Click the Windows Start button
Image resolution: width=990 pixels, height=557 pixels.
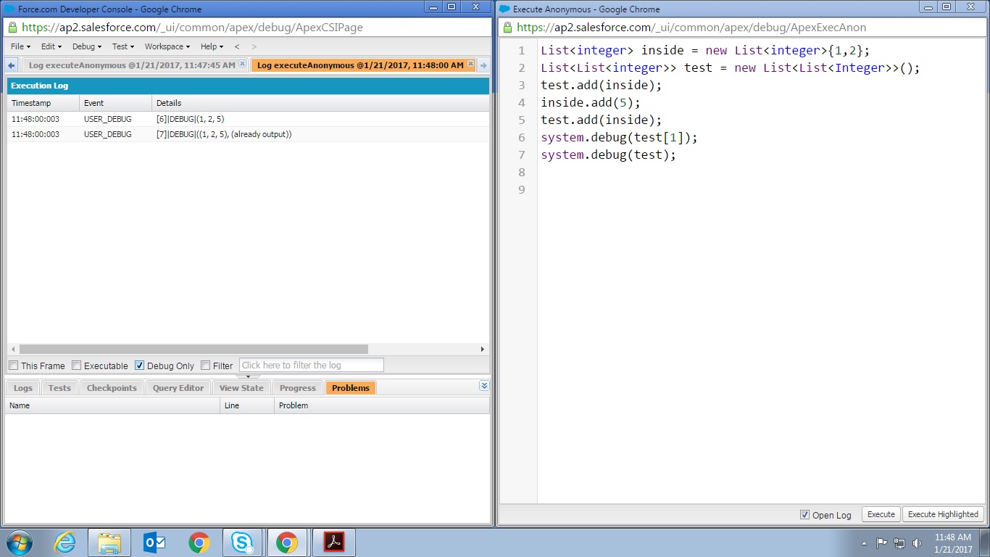(x=20, y=542)
